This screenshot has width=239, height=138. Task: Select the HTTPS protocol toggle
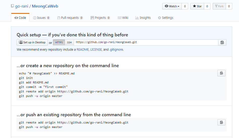(59, 42)
